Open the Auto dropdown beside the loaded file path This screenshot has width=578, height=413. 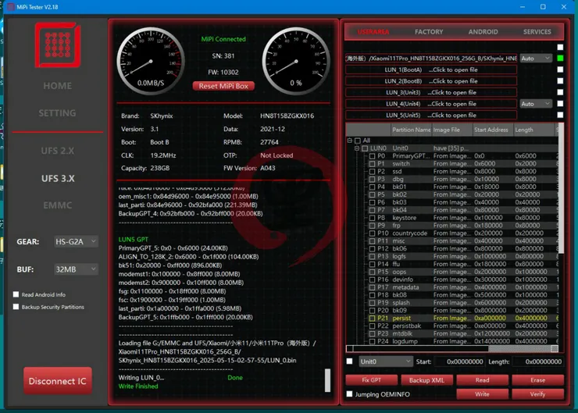pos(536,59)
